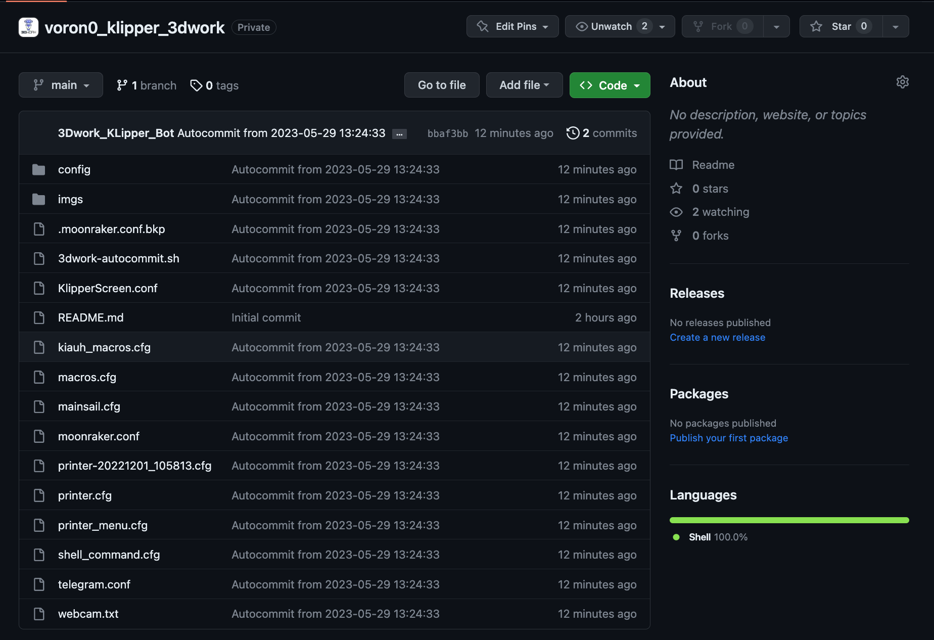Open the Add file dropdown
The height and width of the screenshot is (640, 934).
coord(524,85)
